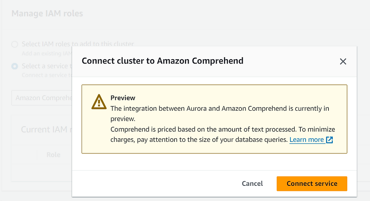Click the 'Select a service' option label text
The width and height of the screenshot is (370, 201).
point(47,66)
